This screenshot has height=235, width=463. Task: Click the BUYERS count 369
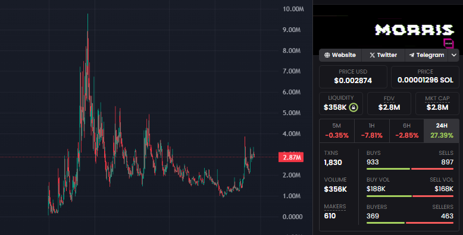pyautogui.click(x=373, y=216)
